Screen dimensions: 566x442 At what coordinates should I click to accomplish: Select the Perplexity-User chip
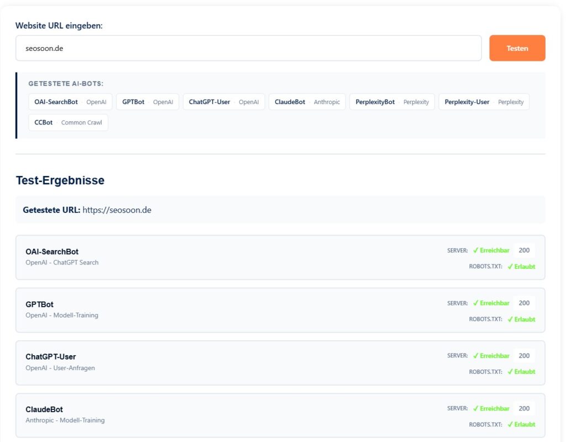pyautogui.click(x=484, y=102)
